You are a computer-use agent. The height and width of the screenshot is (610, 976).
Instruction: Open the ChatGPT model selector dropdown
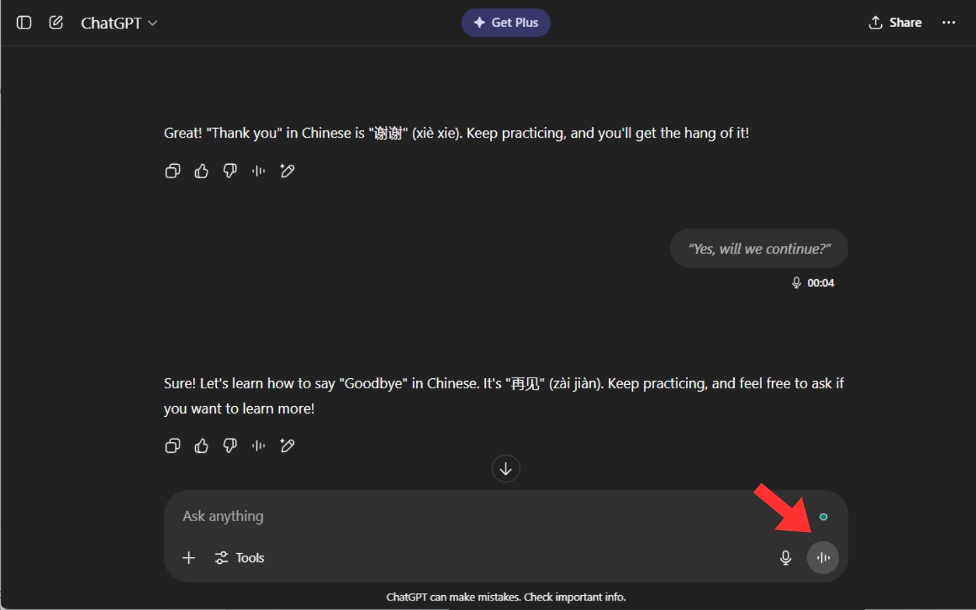point(119,22)
